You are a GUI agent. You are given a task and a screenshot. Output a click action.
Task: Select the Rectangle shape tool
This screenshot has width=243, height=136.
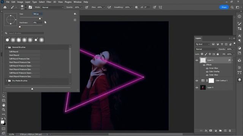pyautogui.click(x=3, y=100)
